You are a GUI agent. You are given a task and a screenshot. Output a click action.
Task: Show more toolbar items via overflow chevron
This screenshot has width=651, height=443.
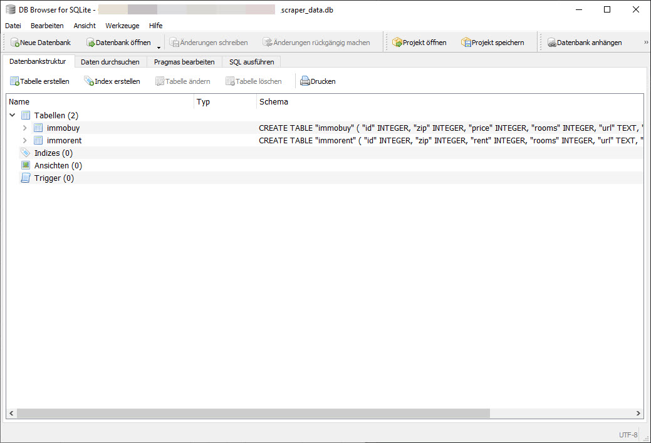[646, 43]
